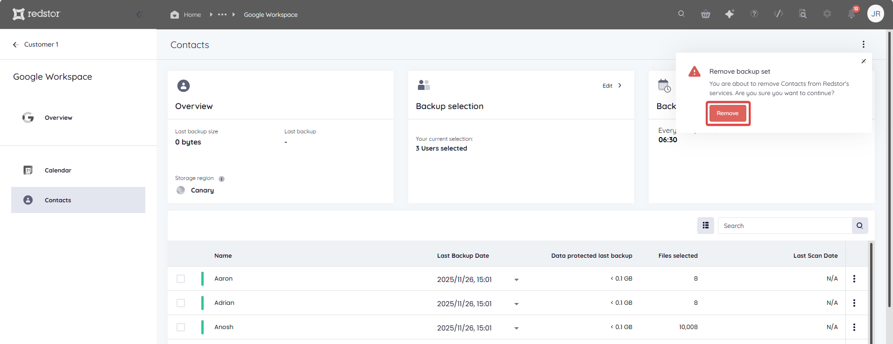Image resolution: width=893 pixels, height=344 pixels.
Task: Open the Home breadcrumb
Action: [186, 14]
